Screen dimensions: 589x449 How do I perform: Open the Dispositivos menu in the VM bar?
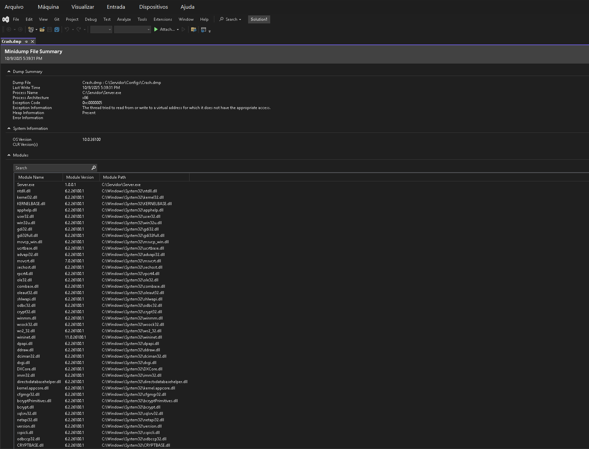[153, 7]
